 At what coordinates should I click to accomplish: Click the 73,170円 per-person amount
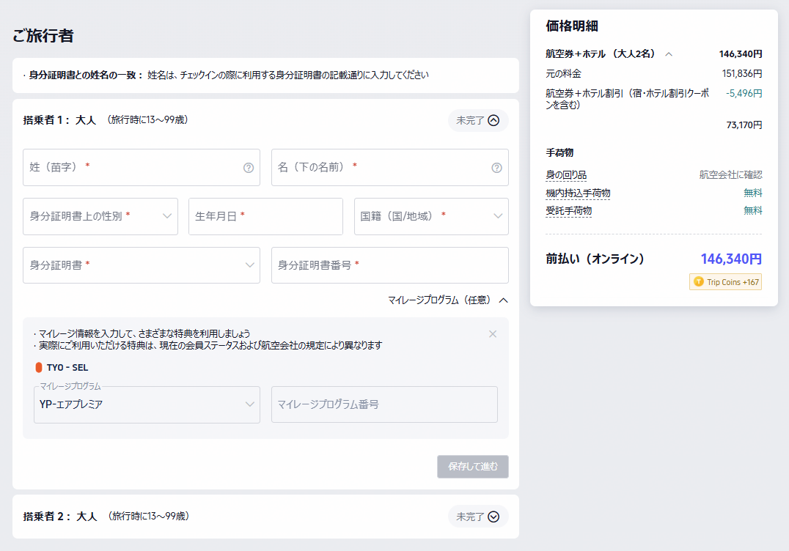tap(744, 125)
